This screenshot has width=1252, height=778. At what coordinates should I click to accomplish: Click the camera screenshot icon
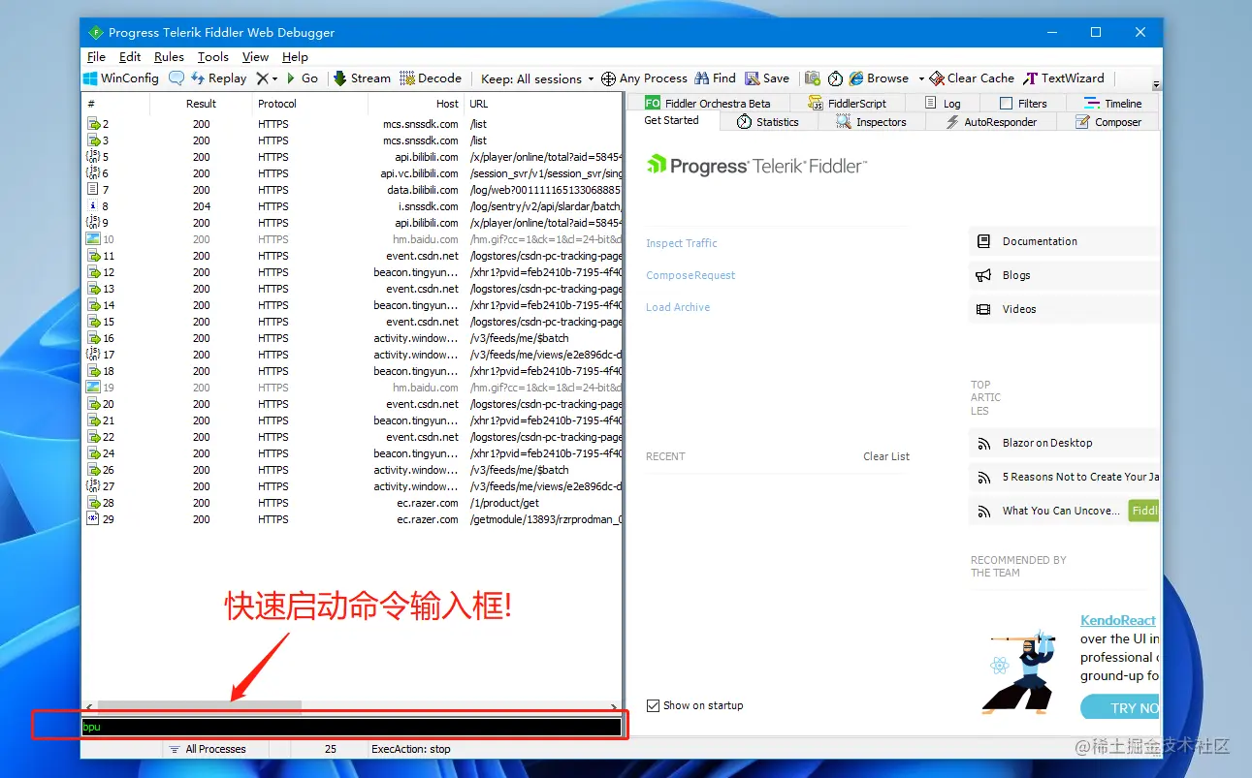pyautogui.click(x=813, y=78)
